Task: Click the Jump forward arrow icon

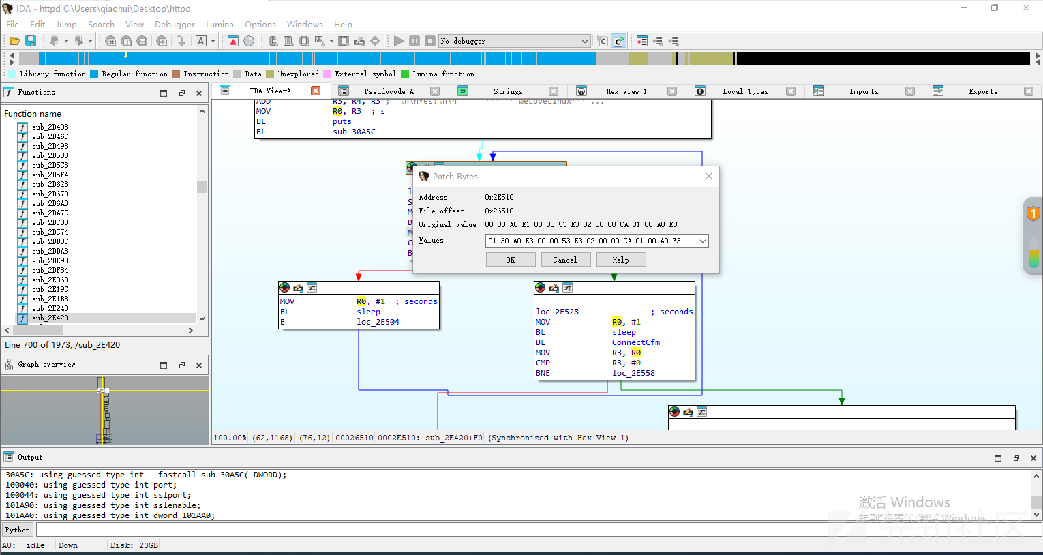Action: (x=79, y=41)
